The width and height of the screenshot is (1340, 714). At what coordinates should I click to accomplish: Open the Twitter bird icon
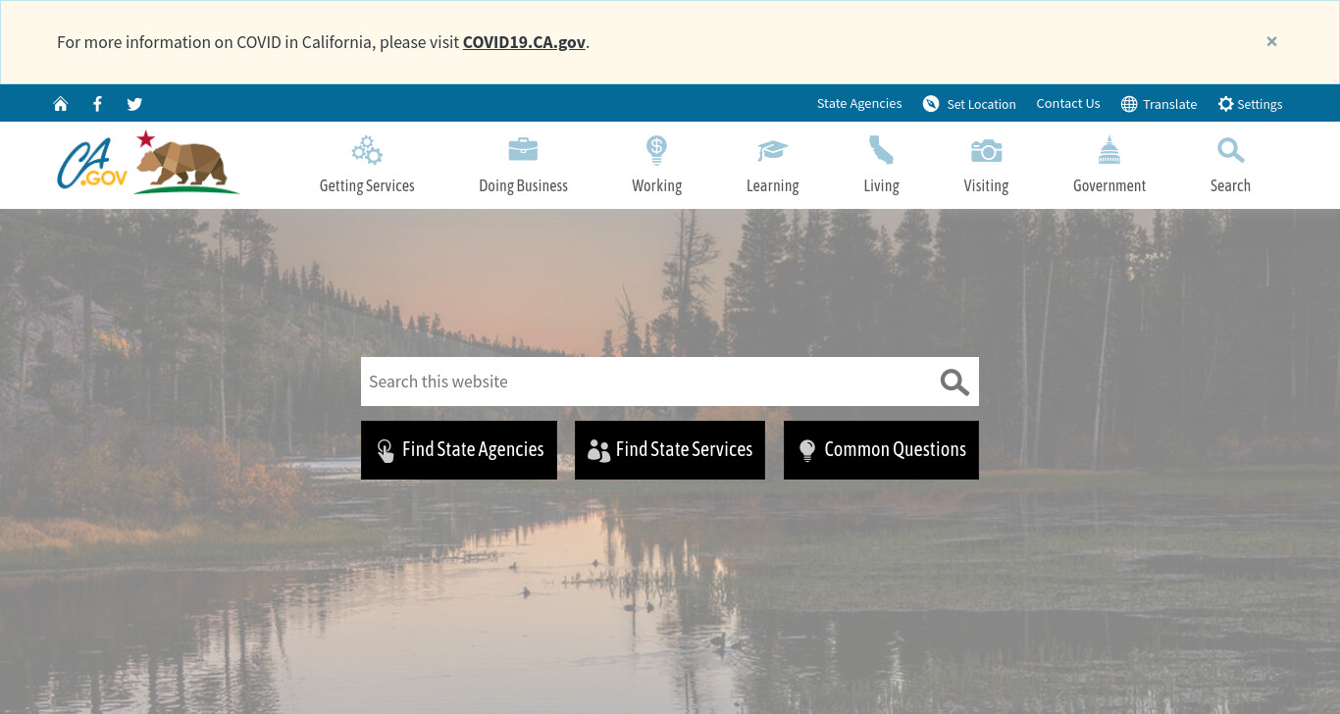coord(134,104)
